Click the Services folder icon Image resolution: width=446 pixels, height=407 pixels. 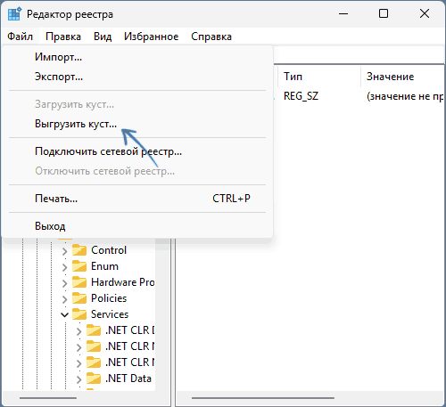tap(79, 314)
